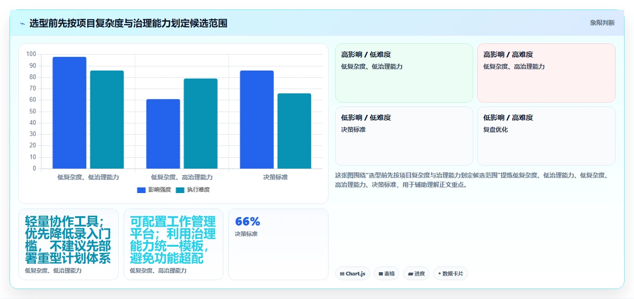Image resolution: width=634 pixels, height=299 pixels.
Task: Click the 影响强度 bar for 决策标准
Action: click(257, 120)
